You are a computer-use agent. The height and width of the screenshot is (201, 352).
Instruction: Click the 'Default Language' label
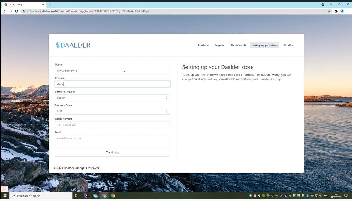pyautogui.click(x=65, y=92)
